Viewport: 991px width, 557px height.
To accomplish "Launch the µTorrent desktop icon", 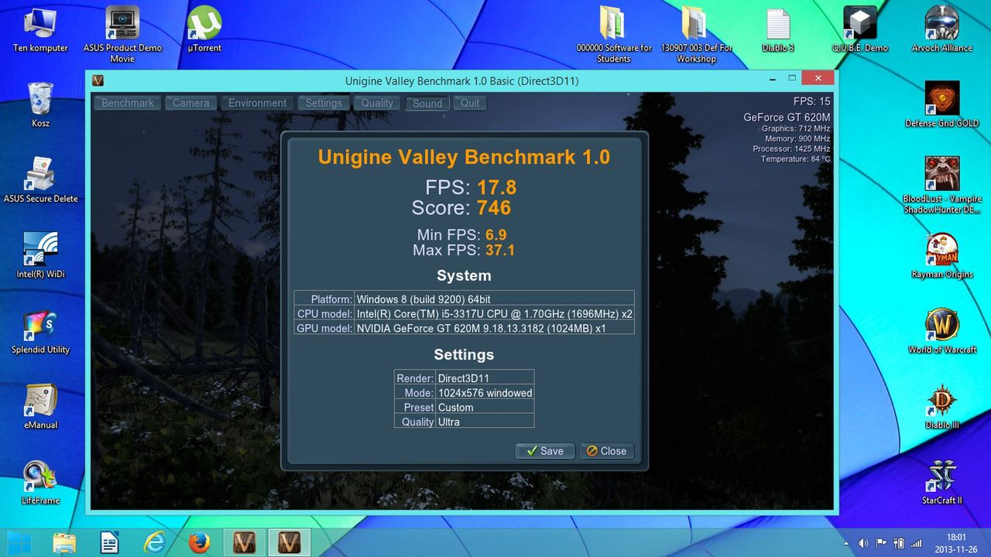I will tap(204, 29).
